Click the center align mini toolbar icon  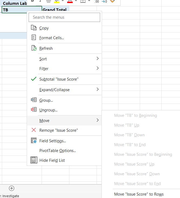tap(49, 1)
